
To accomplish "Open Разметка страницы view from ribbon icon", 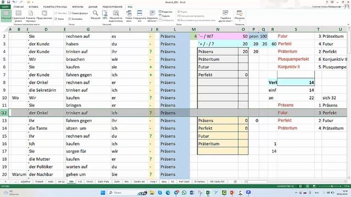I will [31, 16].
